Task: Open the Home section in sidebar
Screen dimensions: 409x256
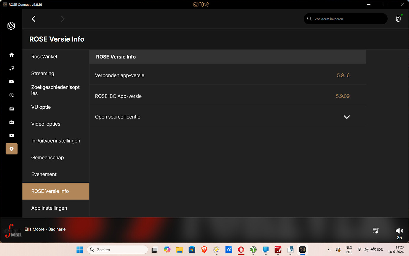Action: 12,55
